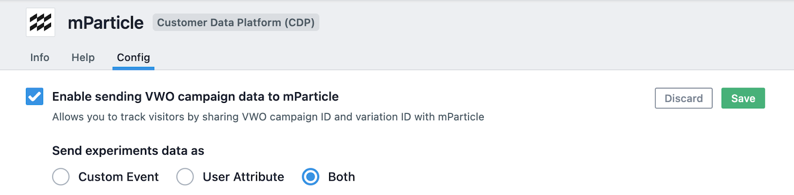The height and width of the screenshot is (195, 794).
Task: Click the 'Enable sending VWO campaign data to mParticle' label
Action: 196,97
